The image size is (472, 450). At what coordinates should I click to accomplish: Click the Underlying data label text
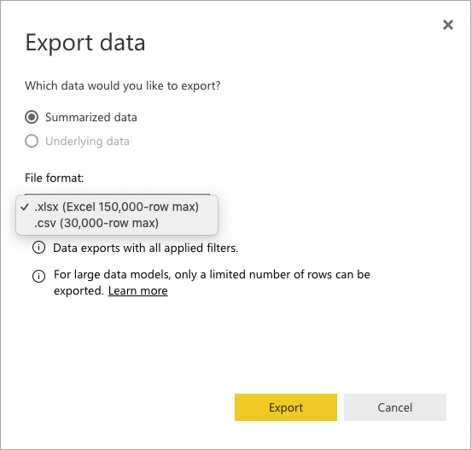click(x=87, y=141)
